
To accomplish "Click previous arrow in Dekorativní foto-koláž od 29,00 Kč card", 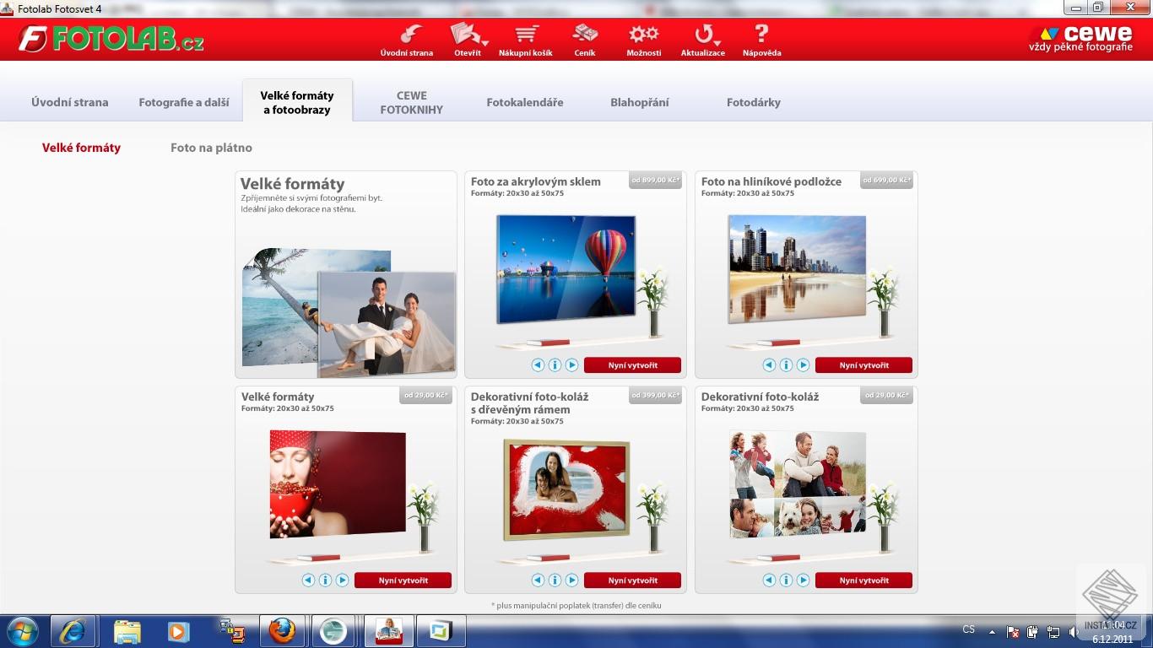I will point(769,580).
